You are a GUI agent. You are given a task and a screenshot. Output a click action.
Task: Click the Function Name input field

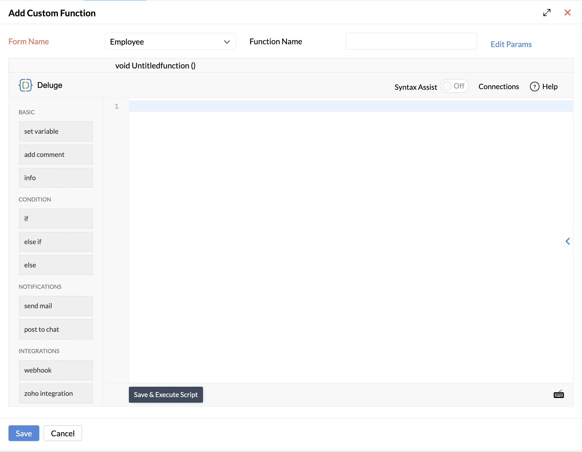[411, 41]
